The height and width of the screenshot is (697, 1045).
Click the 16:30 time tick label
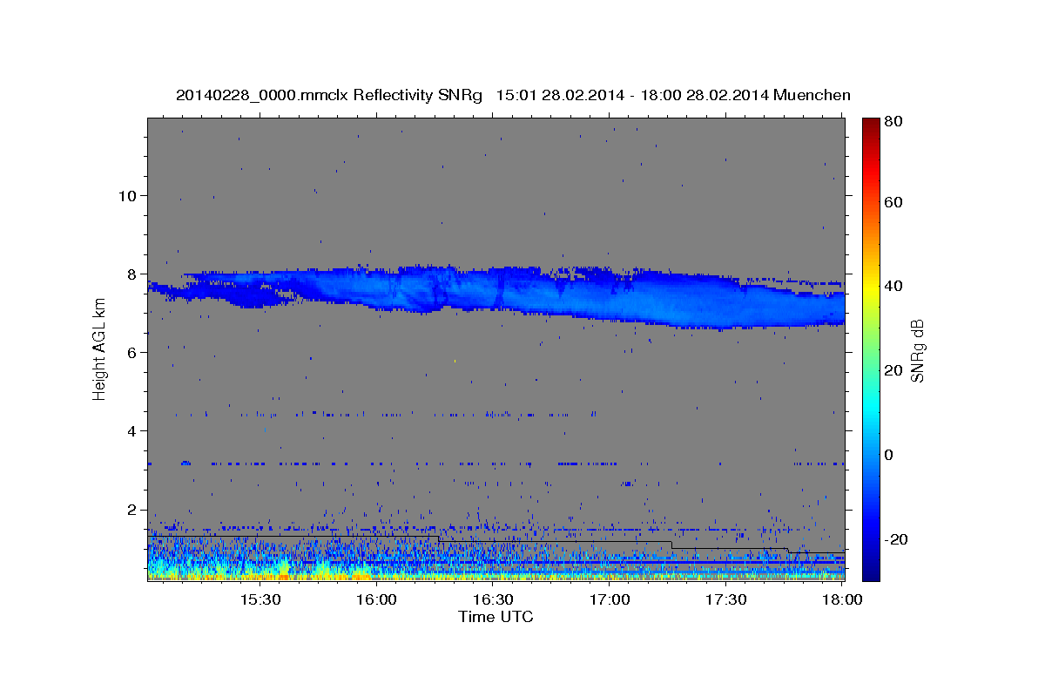493,600
